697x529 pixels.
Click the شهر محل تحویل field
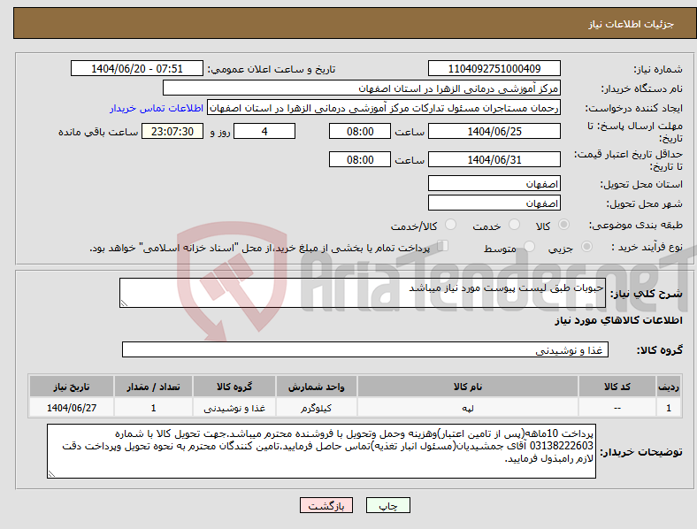click(494, 203)
